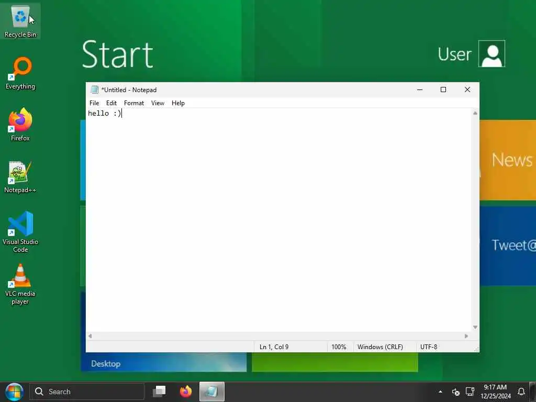This screenshot has height=402, width=536.
Task: Open the Format menu in Notepad
Action: click(x=133, y=103)
